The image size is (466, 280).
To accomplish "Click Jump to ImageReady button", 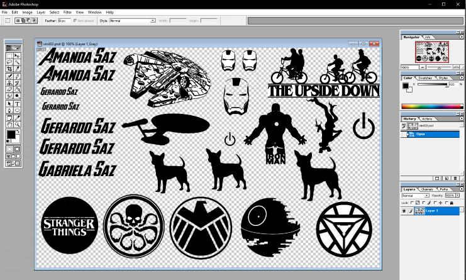I will point(13,163).
